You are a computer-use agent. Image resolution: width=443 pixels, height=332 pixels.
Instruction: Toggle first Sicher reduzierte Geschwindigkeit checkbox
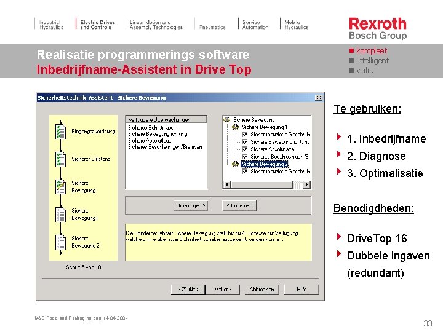245,135
